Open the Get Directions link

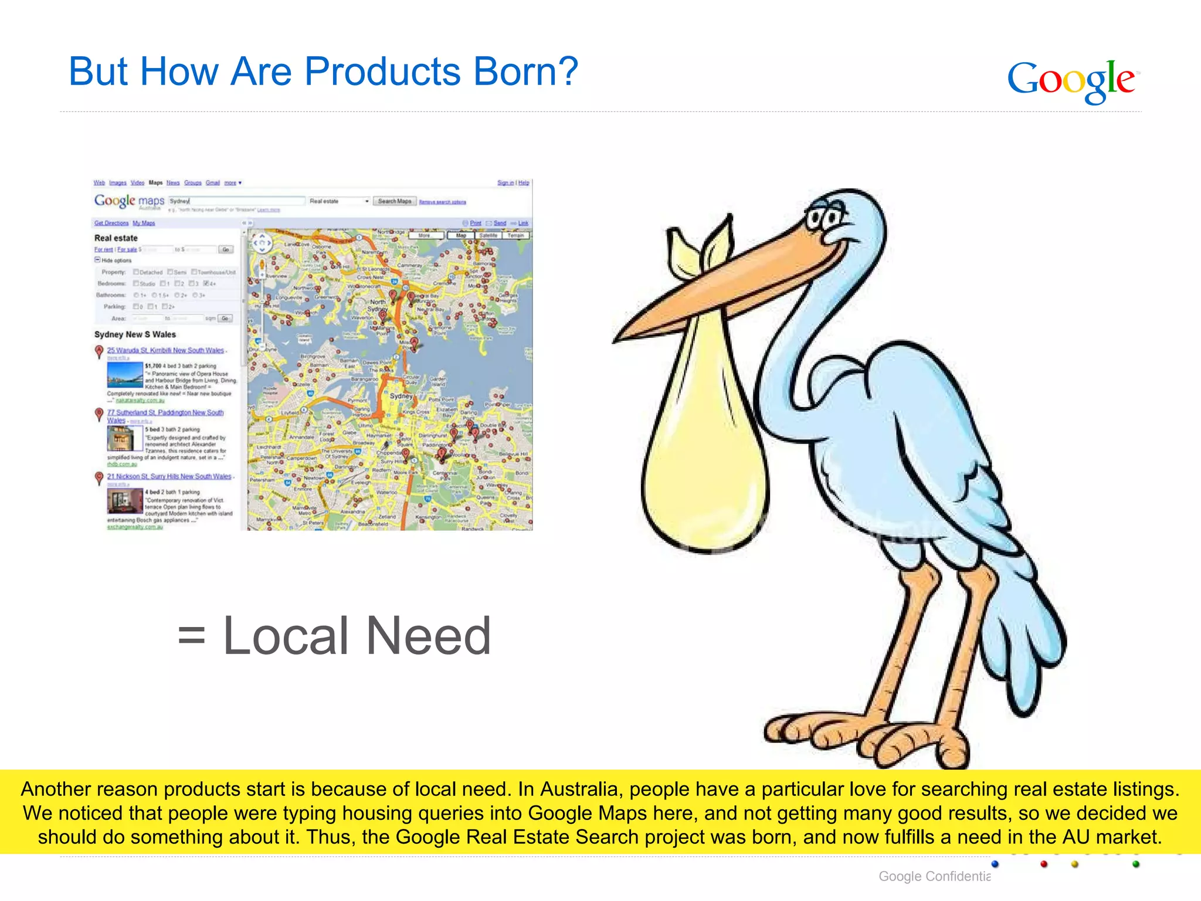[111, 223]
